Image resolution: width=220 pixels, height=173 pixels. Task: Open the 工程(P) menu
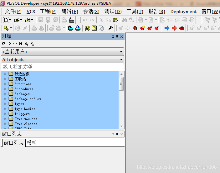[48, 12]
